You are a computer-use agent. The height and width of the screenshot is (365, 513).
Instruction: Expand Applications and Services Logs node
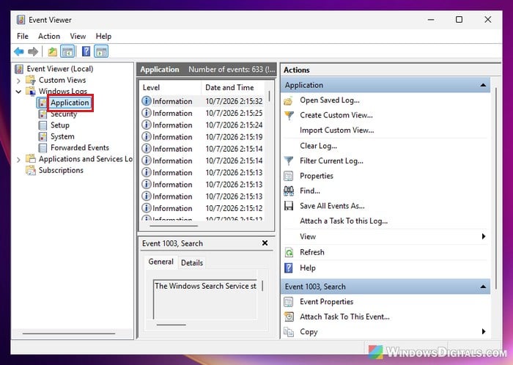coord(18,159)
